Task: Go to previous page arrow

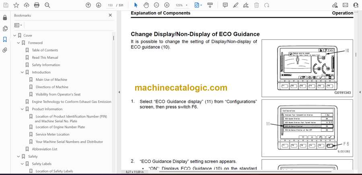Action: [88, 5]
